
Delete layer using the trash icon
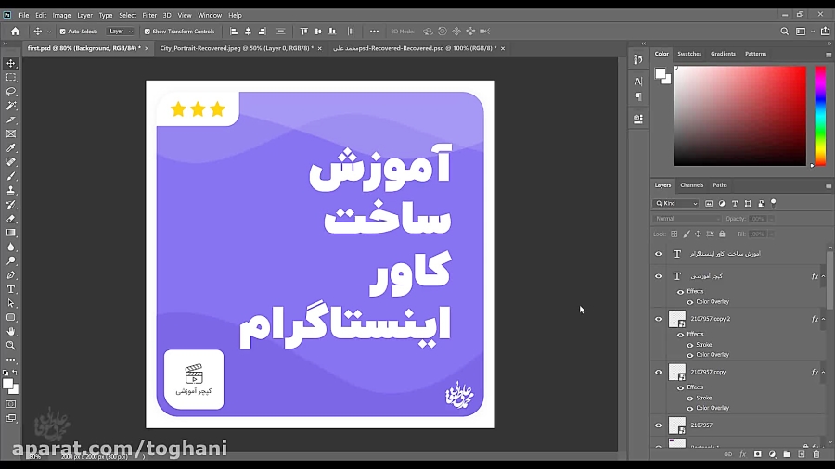click(x=816, y=454)
